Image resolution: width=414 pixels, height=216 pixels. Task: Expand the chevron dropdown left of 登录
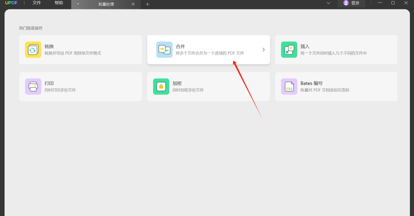(x=328, y=3)
